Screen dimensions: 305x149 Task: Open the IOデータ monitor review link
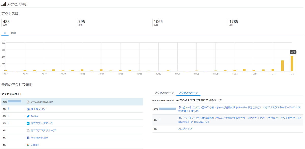coord(239,120)
